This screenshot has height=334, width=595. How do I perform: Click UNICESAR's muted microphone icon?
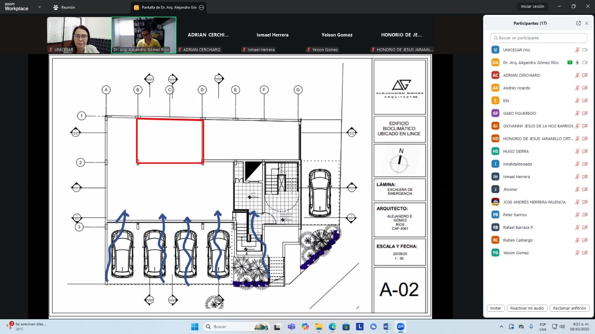pos(577,50)
